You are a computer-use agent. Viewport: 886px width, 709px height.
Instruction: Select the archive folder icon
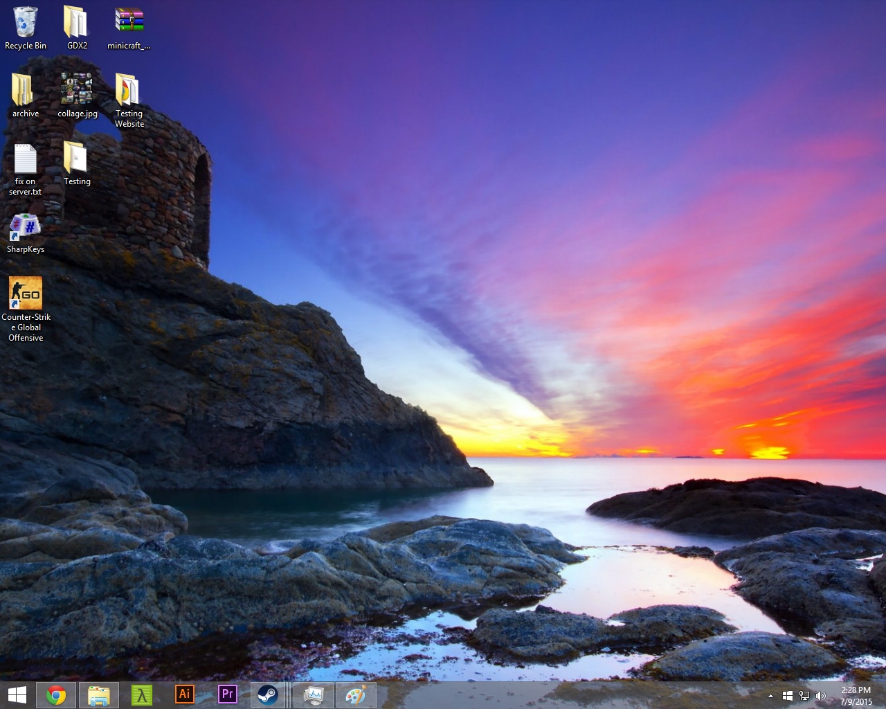[26, 96]
